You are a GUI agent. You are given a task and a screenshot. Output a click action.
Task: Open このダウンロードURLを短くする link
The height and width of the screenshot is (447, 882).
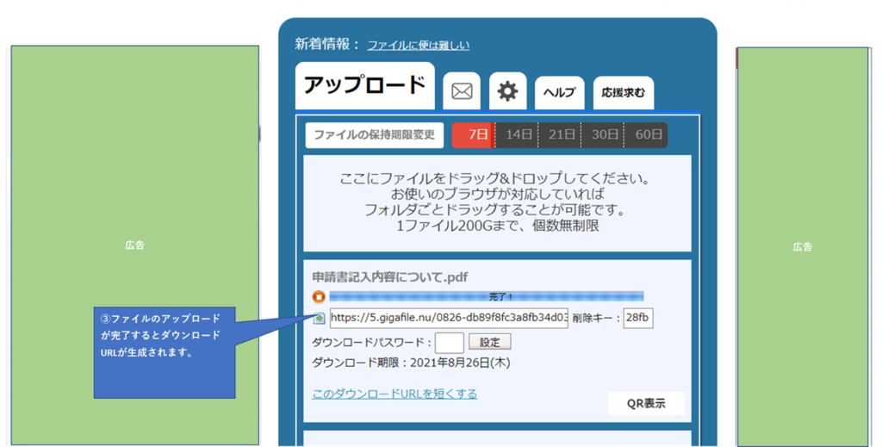394,394
